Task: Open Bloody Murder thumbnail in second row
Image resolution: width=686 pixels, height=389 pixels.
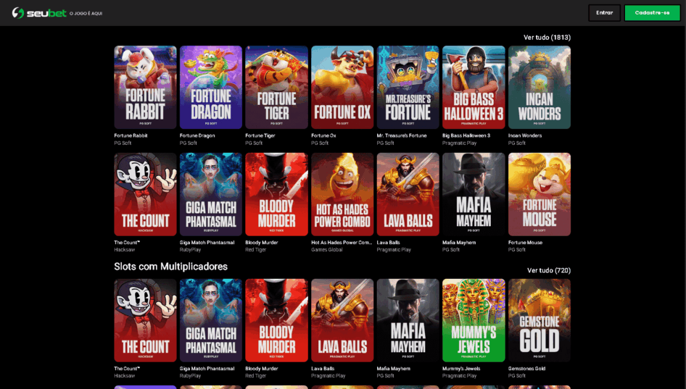Action: coord(276,194)
